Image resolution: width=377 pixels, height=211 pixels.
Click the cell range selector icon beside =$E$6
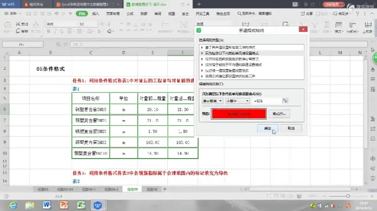point(285,101)
